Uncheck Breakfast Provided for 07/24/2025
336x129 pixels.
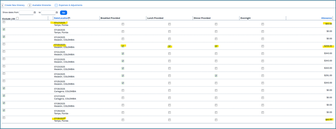pos(123,75)
